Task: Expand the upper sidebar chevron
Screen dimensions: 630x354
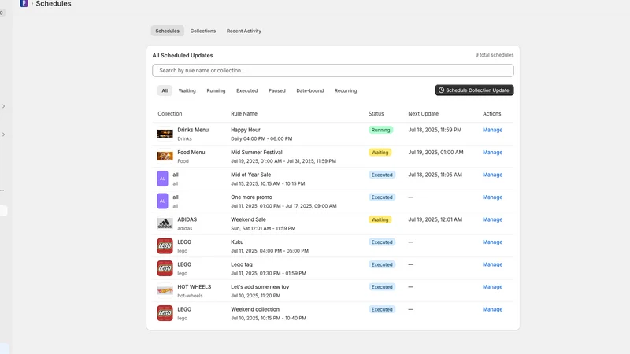Action: (4, 106)
